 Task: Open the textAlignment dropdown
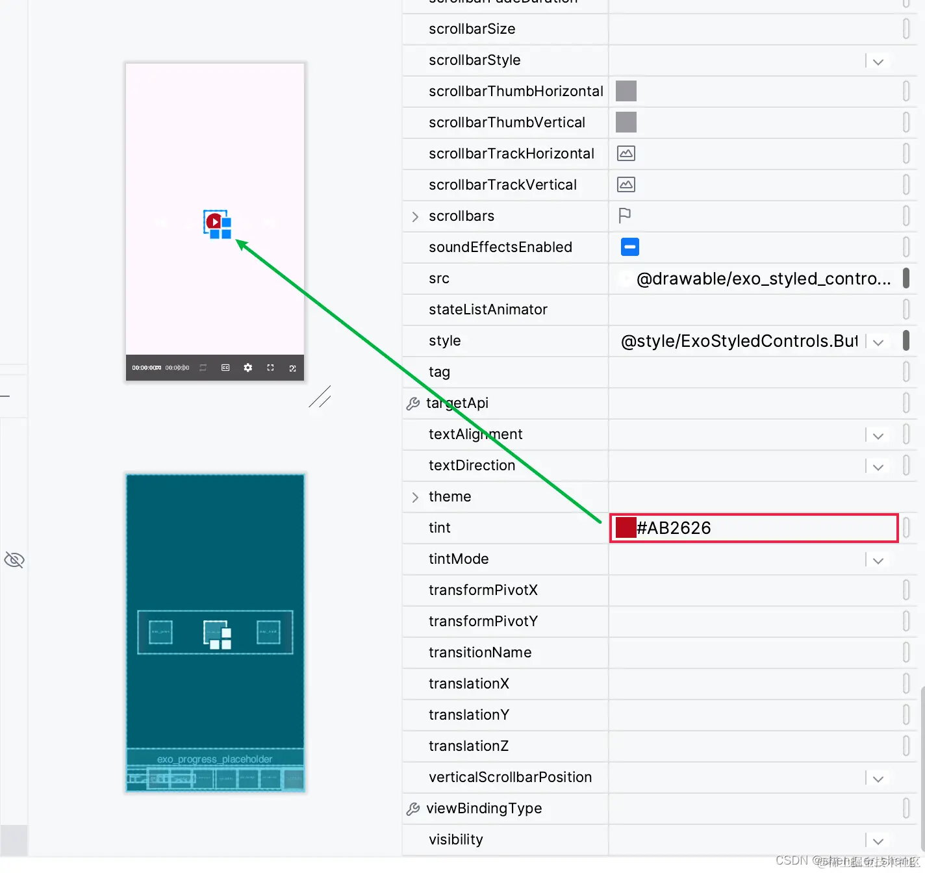click(878, 435)
